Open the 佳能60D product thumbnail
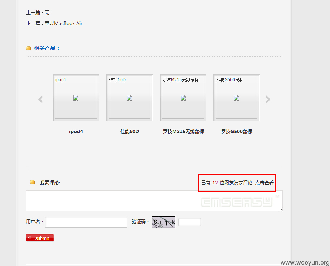 (x=130, y=98)
